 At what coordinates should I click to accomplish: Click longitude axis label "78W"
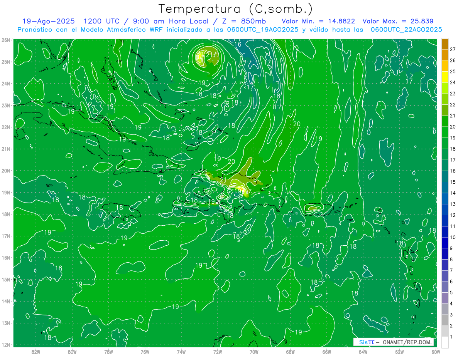pos(108,352)
